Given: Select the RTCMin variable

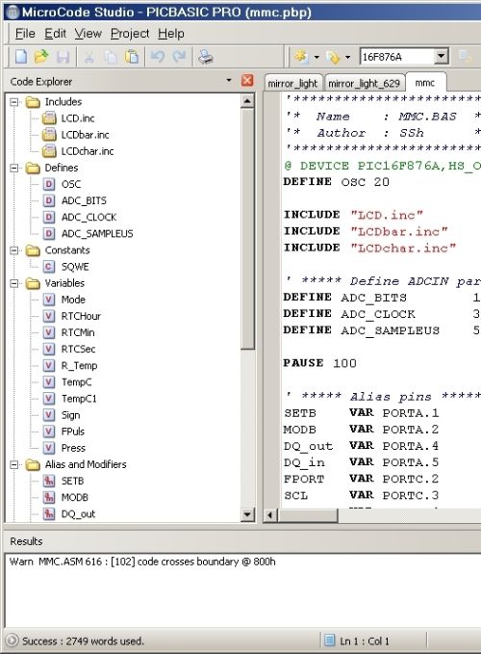Looking at the screenshot, I should click(x=78, y=332).
